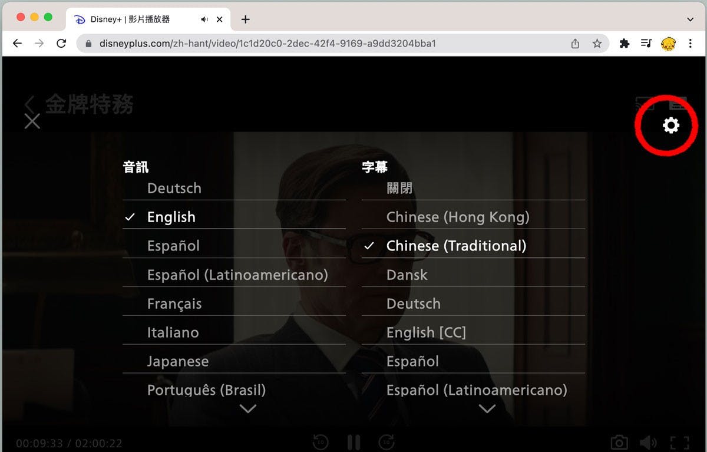Expand more subtitle languages with down chevron

[x=487, y=408]
